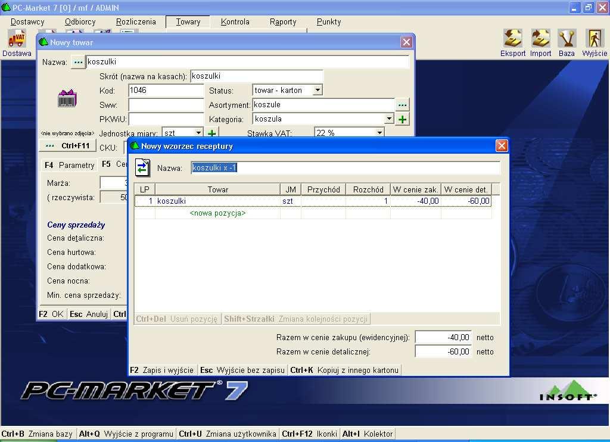Open the Raporty menu
610x442 pixels.
click(x=283, y=22)
